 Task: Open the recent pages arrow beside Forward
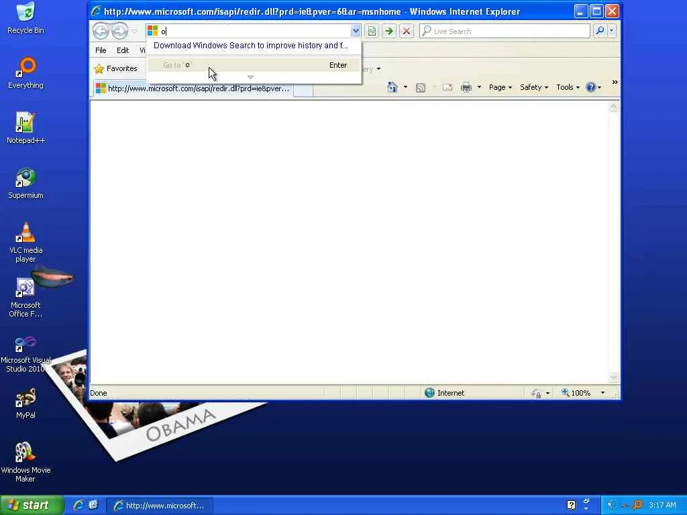(x=134, y=31)
